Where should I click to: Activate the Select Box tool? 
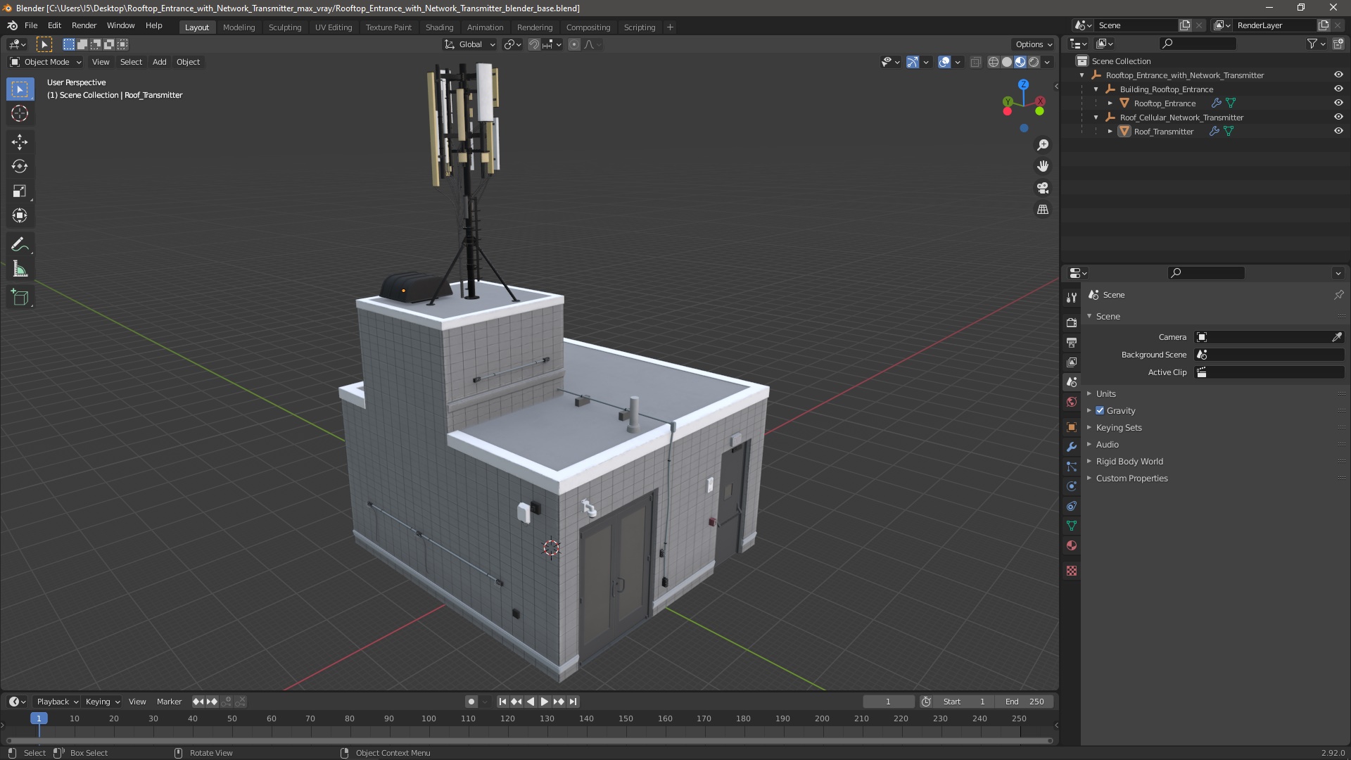point(20,89)
